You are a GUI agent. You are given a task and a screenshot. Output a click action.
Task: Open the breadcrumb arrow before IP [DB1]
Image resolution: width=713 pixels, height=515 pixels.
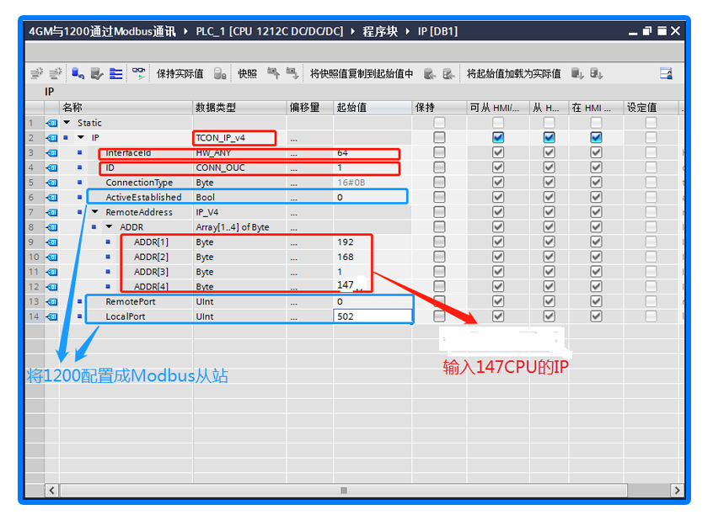408,31
